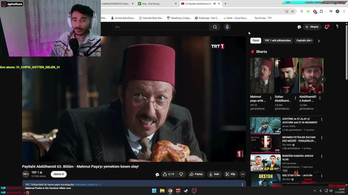Show hidden tray icons chevron

point(315,191)
